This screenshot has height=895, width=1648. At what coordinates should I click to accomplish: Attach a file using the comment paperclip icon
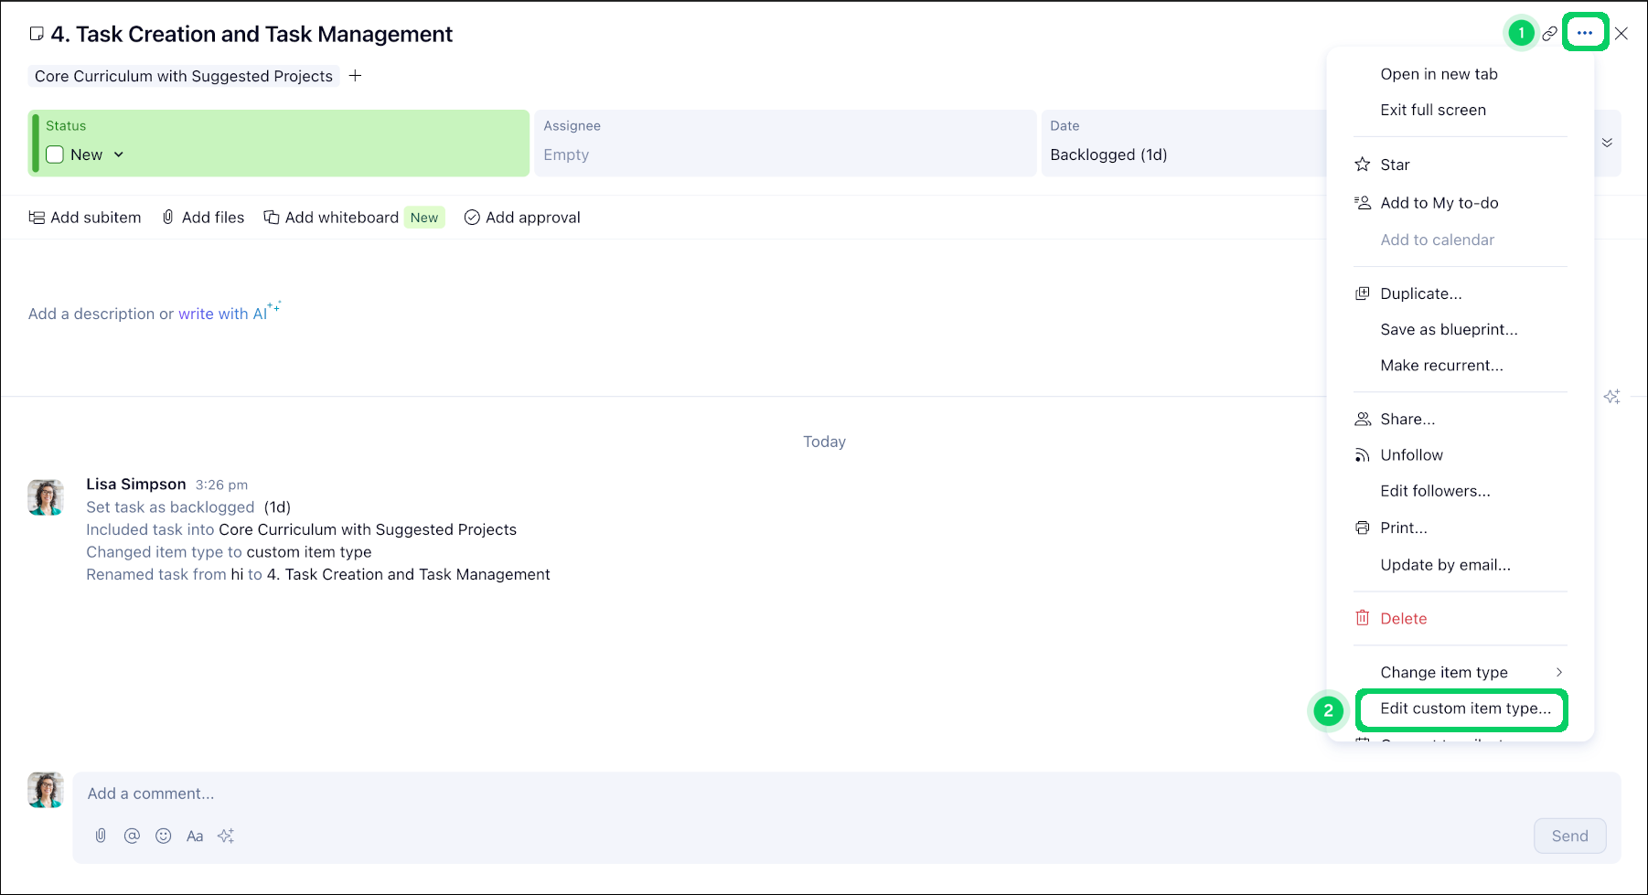101,835
